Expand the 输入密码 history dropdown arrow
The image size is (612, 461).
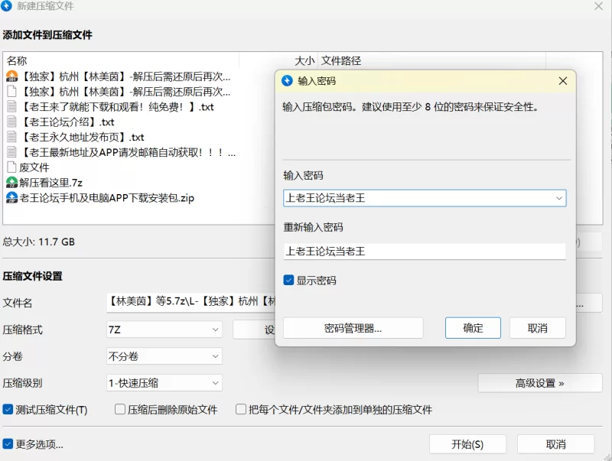[x=559, y=199]
